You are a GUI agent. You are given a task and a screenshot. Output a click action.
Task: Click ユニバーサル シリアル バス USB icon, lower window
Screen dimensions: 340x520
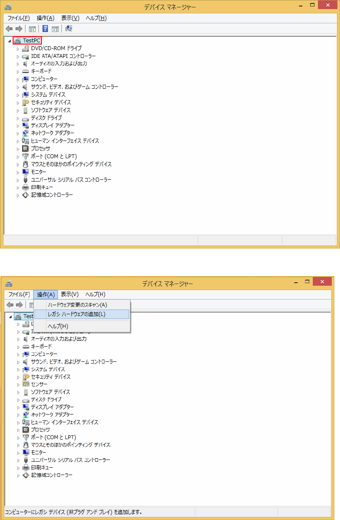pyautogui.click(x=25, y=460)
